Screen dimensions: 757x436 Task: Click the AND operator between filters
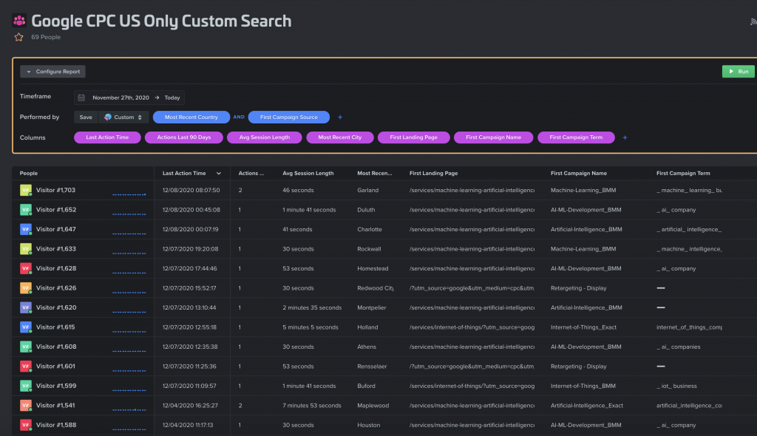point(239,117)
